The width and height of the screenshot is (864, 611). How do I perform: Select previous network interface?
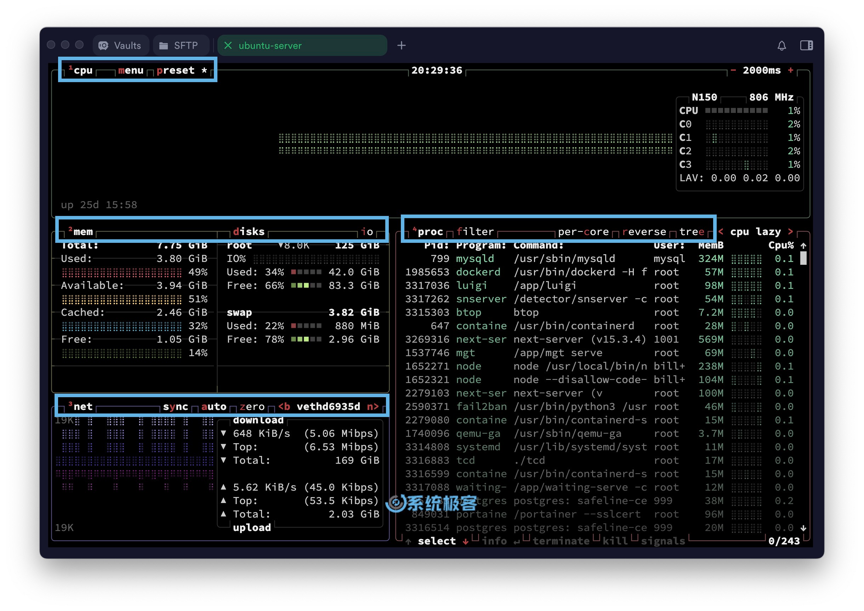[284, 406]
